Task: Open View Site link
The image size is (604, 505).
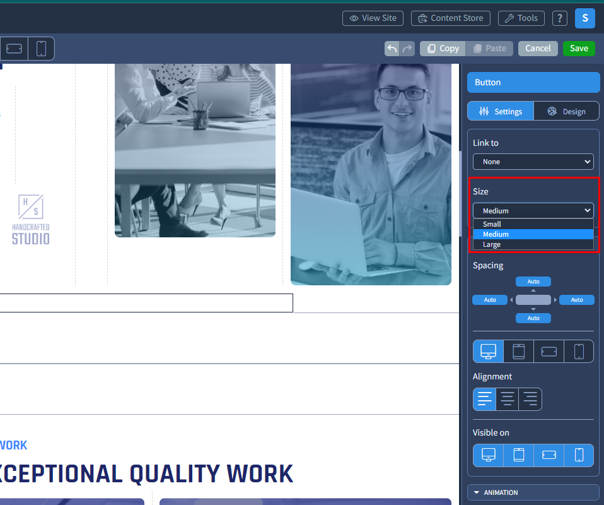Action: [373, 18]
